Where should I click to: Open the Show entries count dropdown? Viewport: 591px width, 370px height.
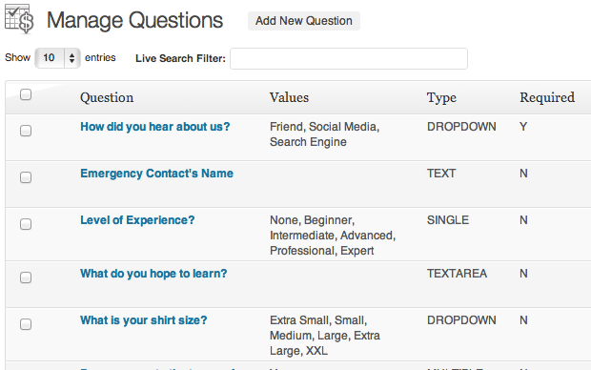pos(57,58)
